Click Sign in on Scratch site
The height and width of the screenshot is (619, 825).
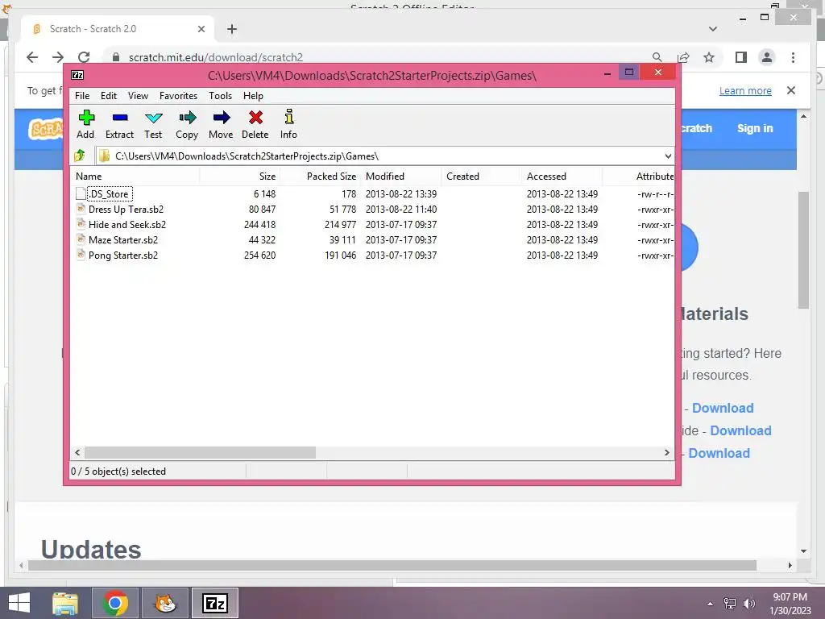pyautogui.click(x=754, y=128)
